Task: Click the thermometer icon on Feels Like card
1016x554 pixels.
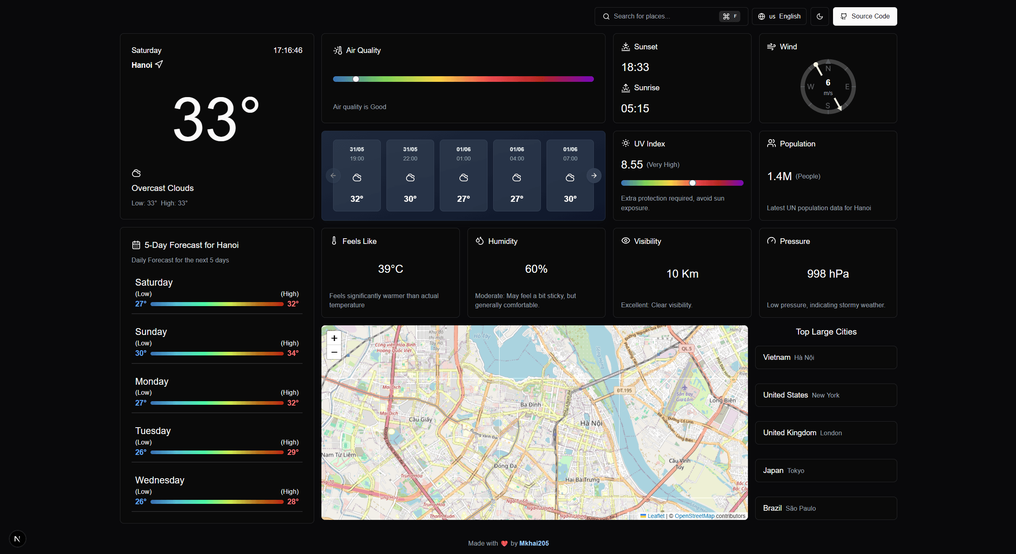Action: [334, 241]
